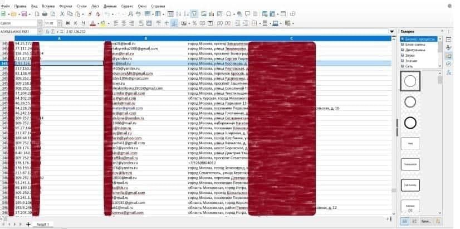Click the Print icon in toolbar

pos(45,14)
